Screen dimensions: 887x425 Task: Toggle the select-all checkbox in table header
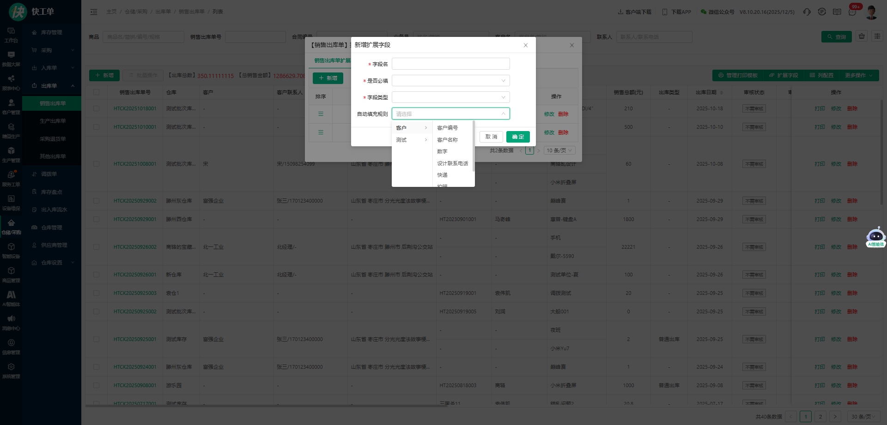96,92
